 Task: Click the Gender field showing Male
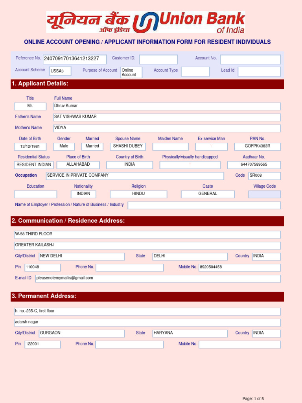pyautogui.click(x=64, y=146)
